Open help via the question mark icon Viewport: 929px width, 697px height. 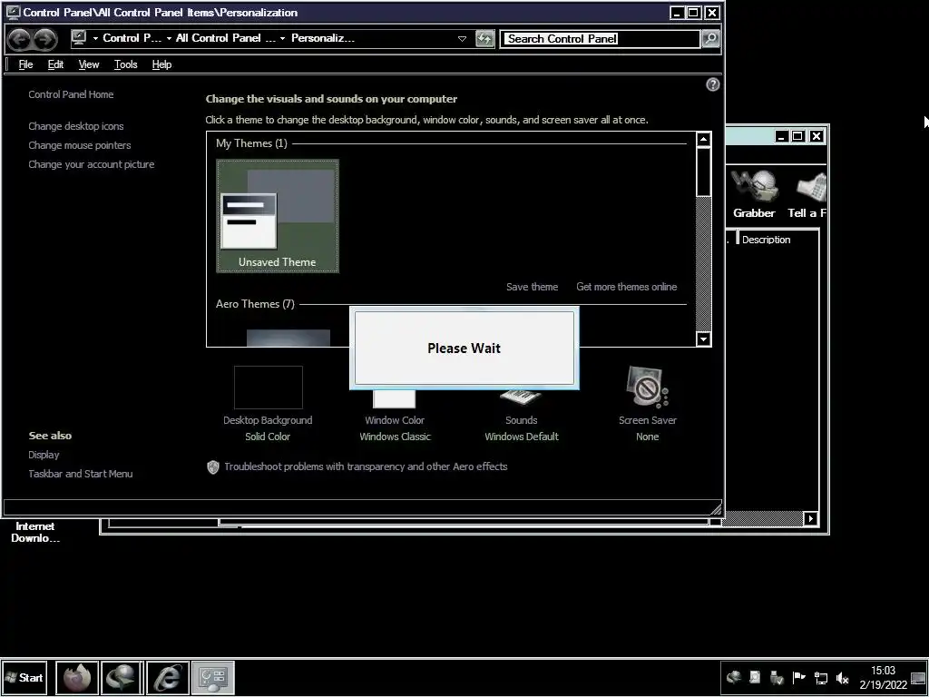[x=713, y=84]
